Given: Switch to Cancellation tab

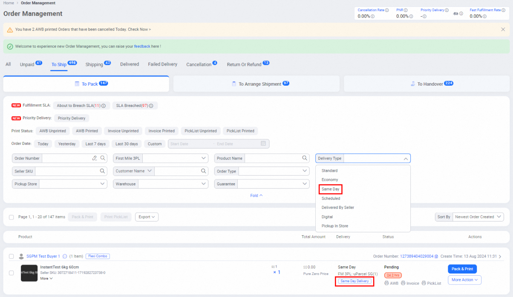Looking at the screenshot, I should coord(202,64).
